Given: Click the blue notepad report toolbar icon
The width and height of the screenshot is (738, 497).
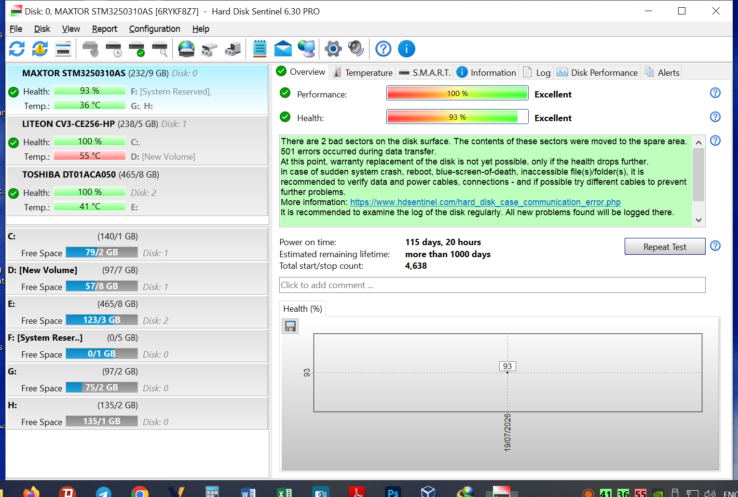Looking at the screenshot, I should pyautogui.click(x=260, y=49).
